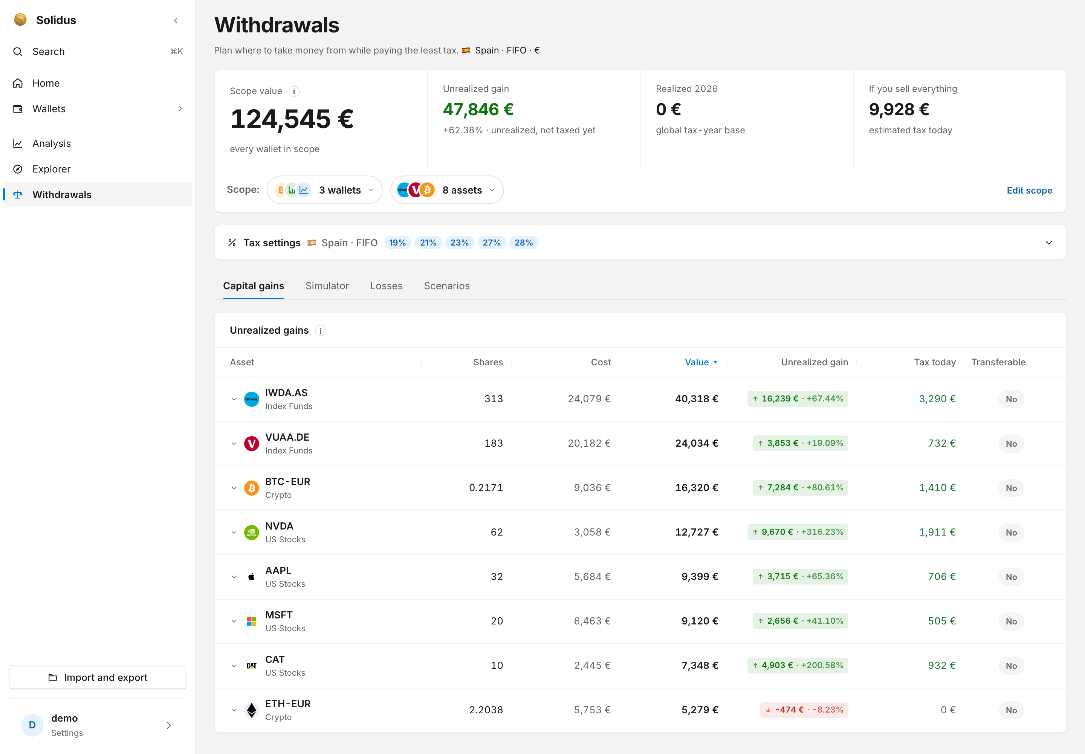Open the 8 assets dropdown
Image resolution: width=1085 pixels, height=754 pixels.
[x=446, y=190]
